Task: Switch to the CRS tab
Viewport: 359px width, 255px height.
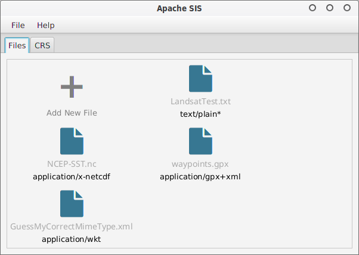Action: 42,45
